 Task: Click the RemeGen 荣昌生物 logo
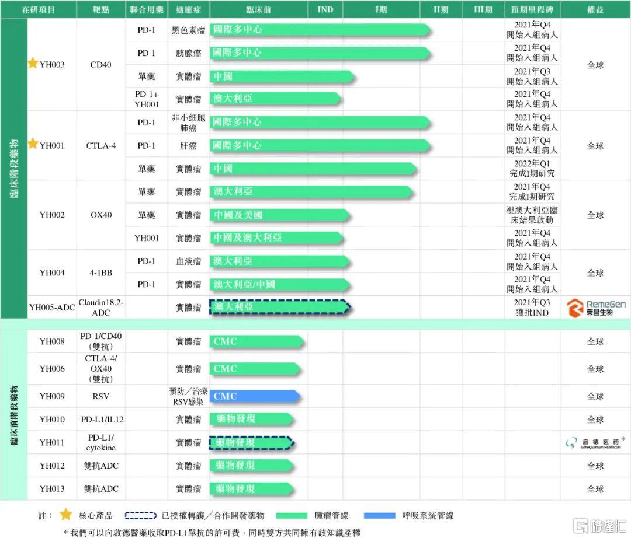595,308
